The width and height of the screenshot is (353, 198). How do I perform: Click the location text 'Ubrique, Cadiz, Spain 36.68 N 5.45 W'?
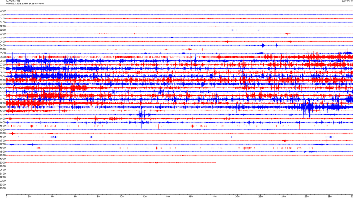[x=25, y=4]
